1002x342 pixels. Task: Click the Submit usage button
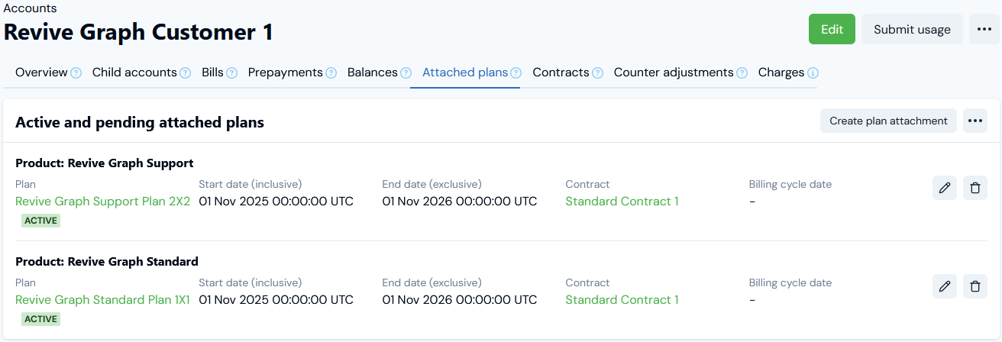(x=912, y=30)
